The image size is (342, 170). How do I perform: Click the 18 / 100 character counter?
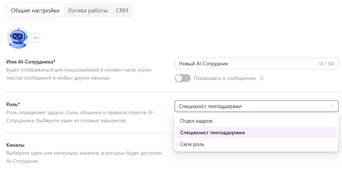[326, 64]
